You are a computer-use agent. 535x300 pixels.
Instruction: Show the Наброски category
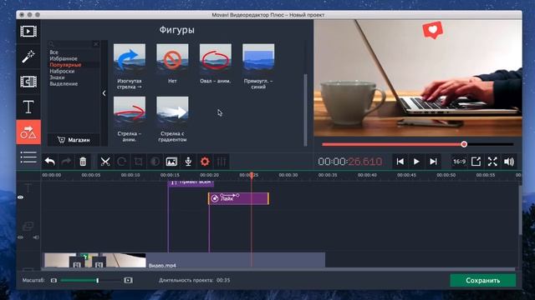tap(62, 71)
